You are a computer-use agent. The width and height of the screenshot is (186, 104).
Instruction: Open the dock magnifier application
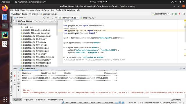(5, 44)
